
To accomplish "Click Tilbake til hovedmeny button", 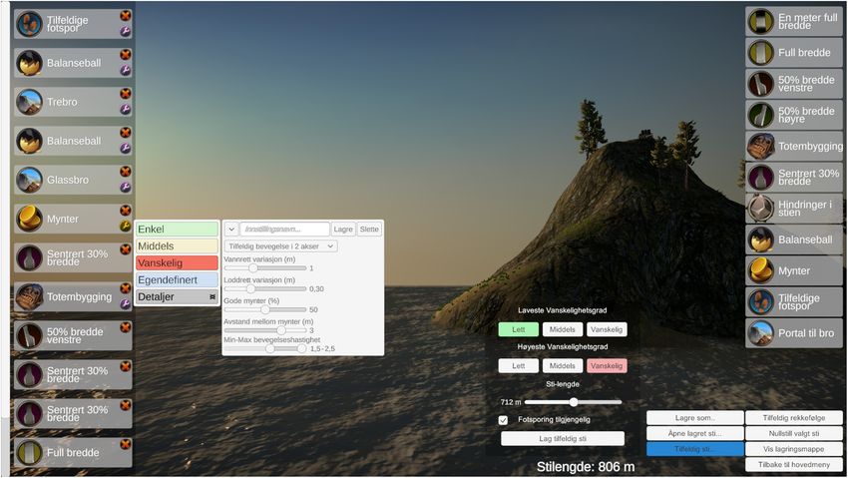I will coord(794,464).
